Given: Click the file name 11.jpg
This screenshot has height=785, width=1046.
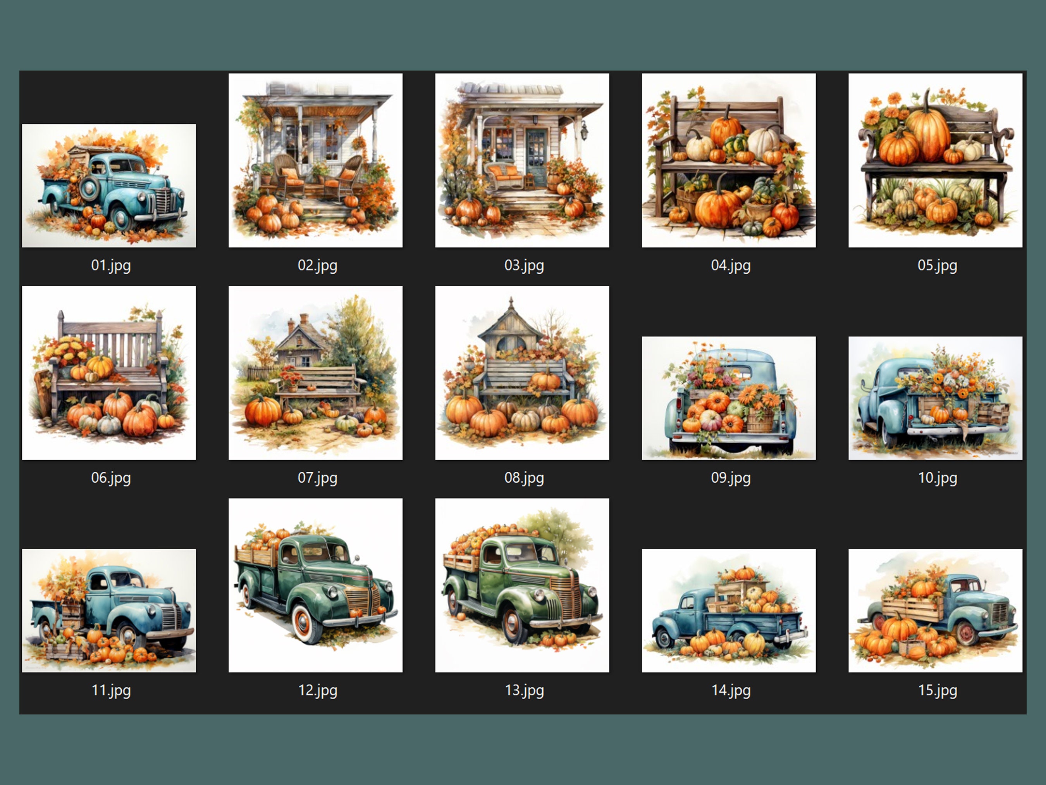Looking at the screenshot, I should coord(111,690).
